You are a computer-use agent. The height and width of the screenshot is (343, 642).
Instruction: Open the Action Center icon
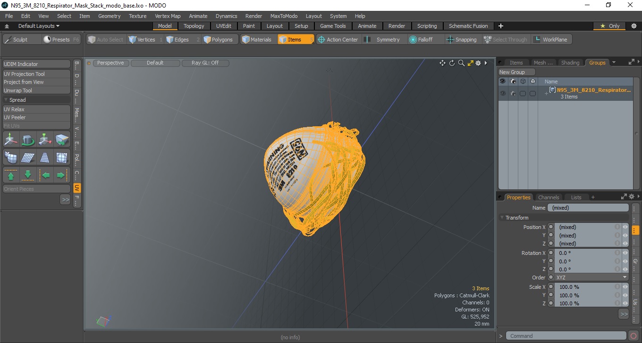coord(321,40)
